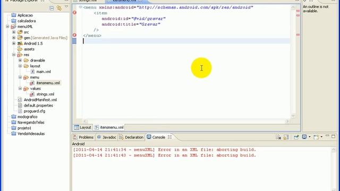Minimize the Console panel
The width and height of the screenshot is (340, 191).
click(327, 136)
